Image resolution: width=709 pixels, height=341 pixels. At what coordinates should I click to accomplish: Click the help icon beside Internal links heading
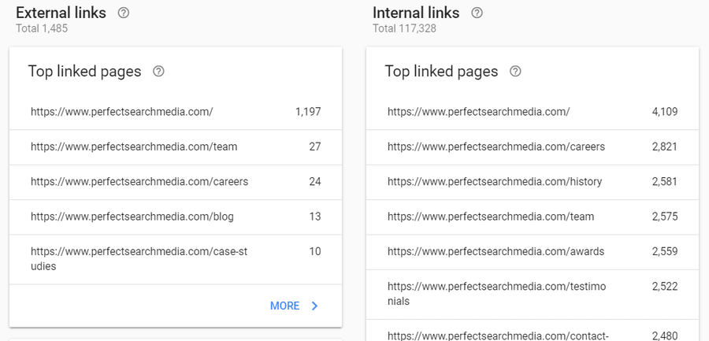pos(477,13)
